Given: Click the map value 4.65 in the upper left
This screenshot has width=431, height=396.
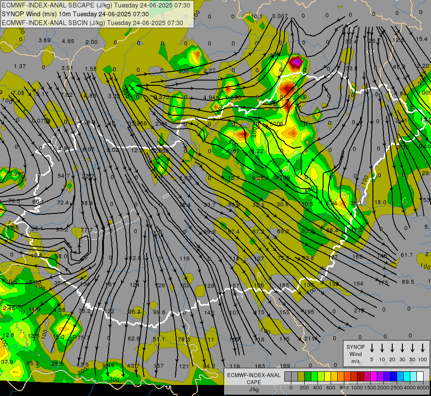Looking at the screenshot, I should coord(68,41).
